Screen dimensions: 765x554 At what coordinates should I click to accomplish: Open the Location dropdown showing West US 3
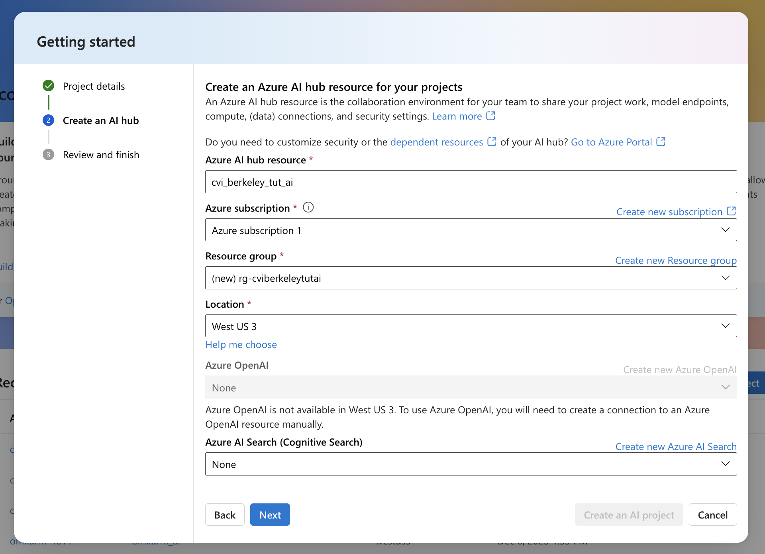click(x=471, y=326)
